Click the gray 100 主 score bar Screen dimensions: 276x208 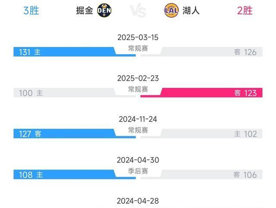coord(75,93)
